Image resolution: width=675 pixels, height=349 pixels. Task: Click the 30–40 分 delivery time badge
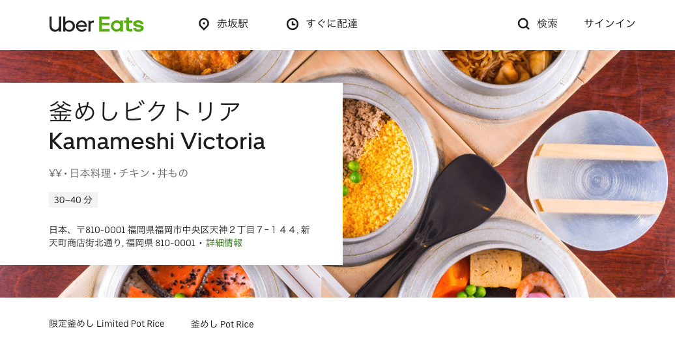[x=73, y=200]
